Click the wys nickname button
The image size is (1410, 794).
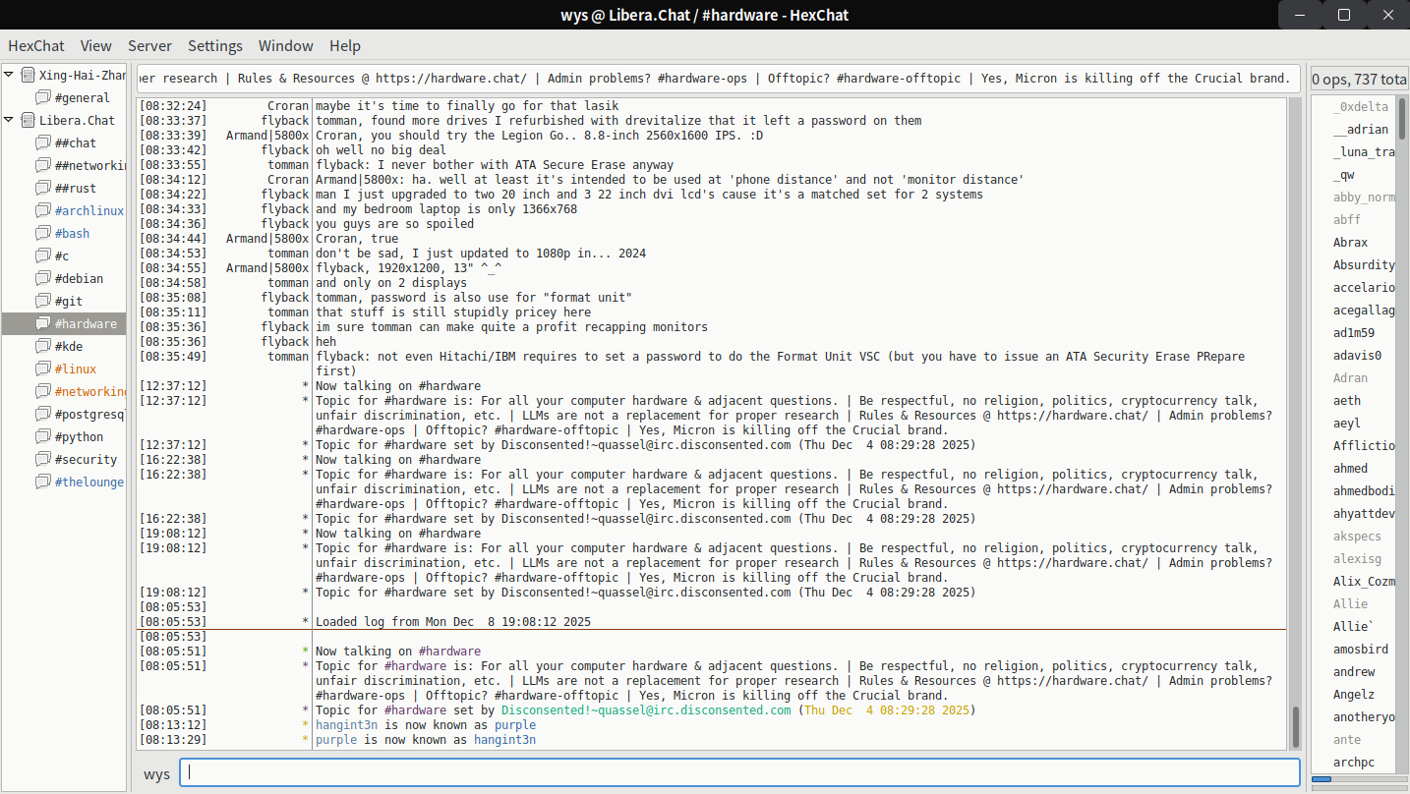(x=156, y=774)
